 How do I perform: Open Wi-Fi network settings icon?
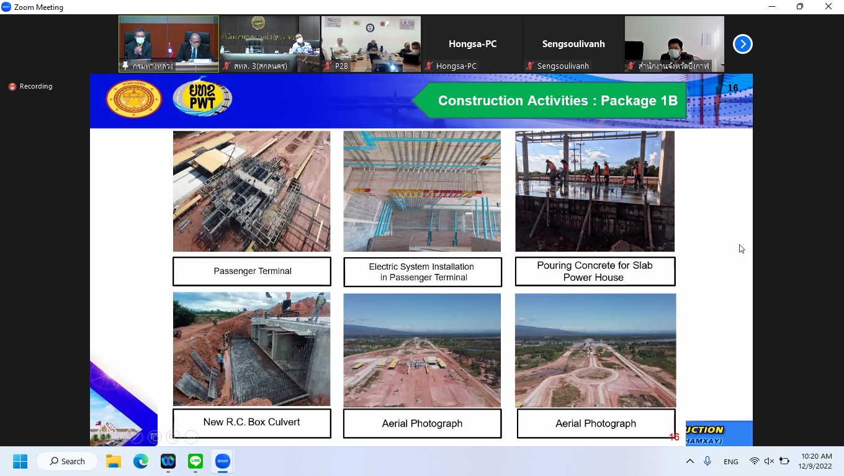point(754,461)
